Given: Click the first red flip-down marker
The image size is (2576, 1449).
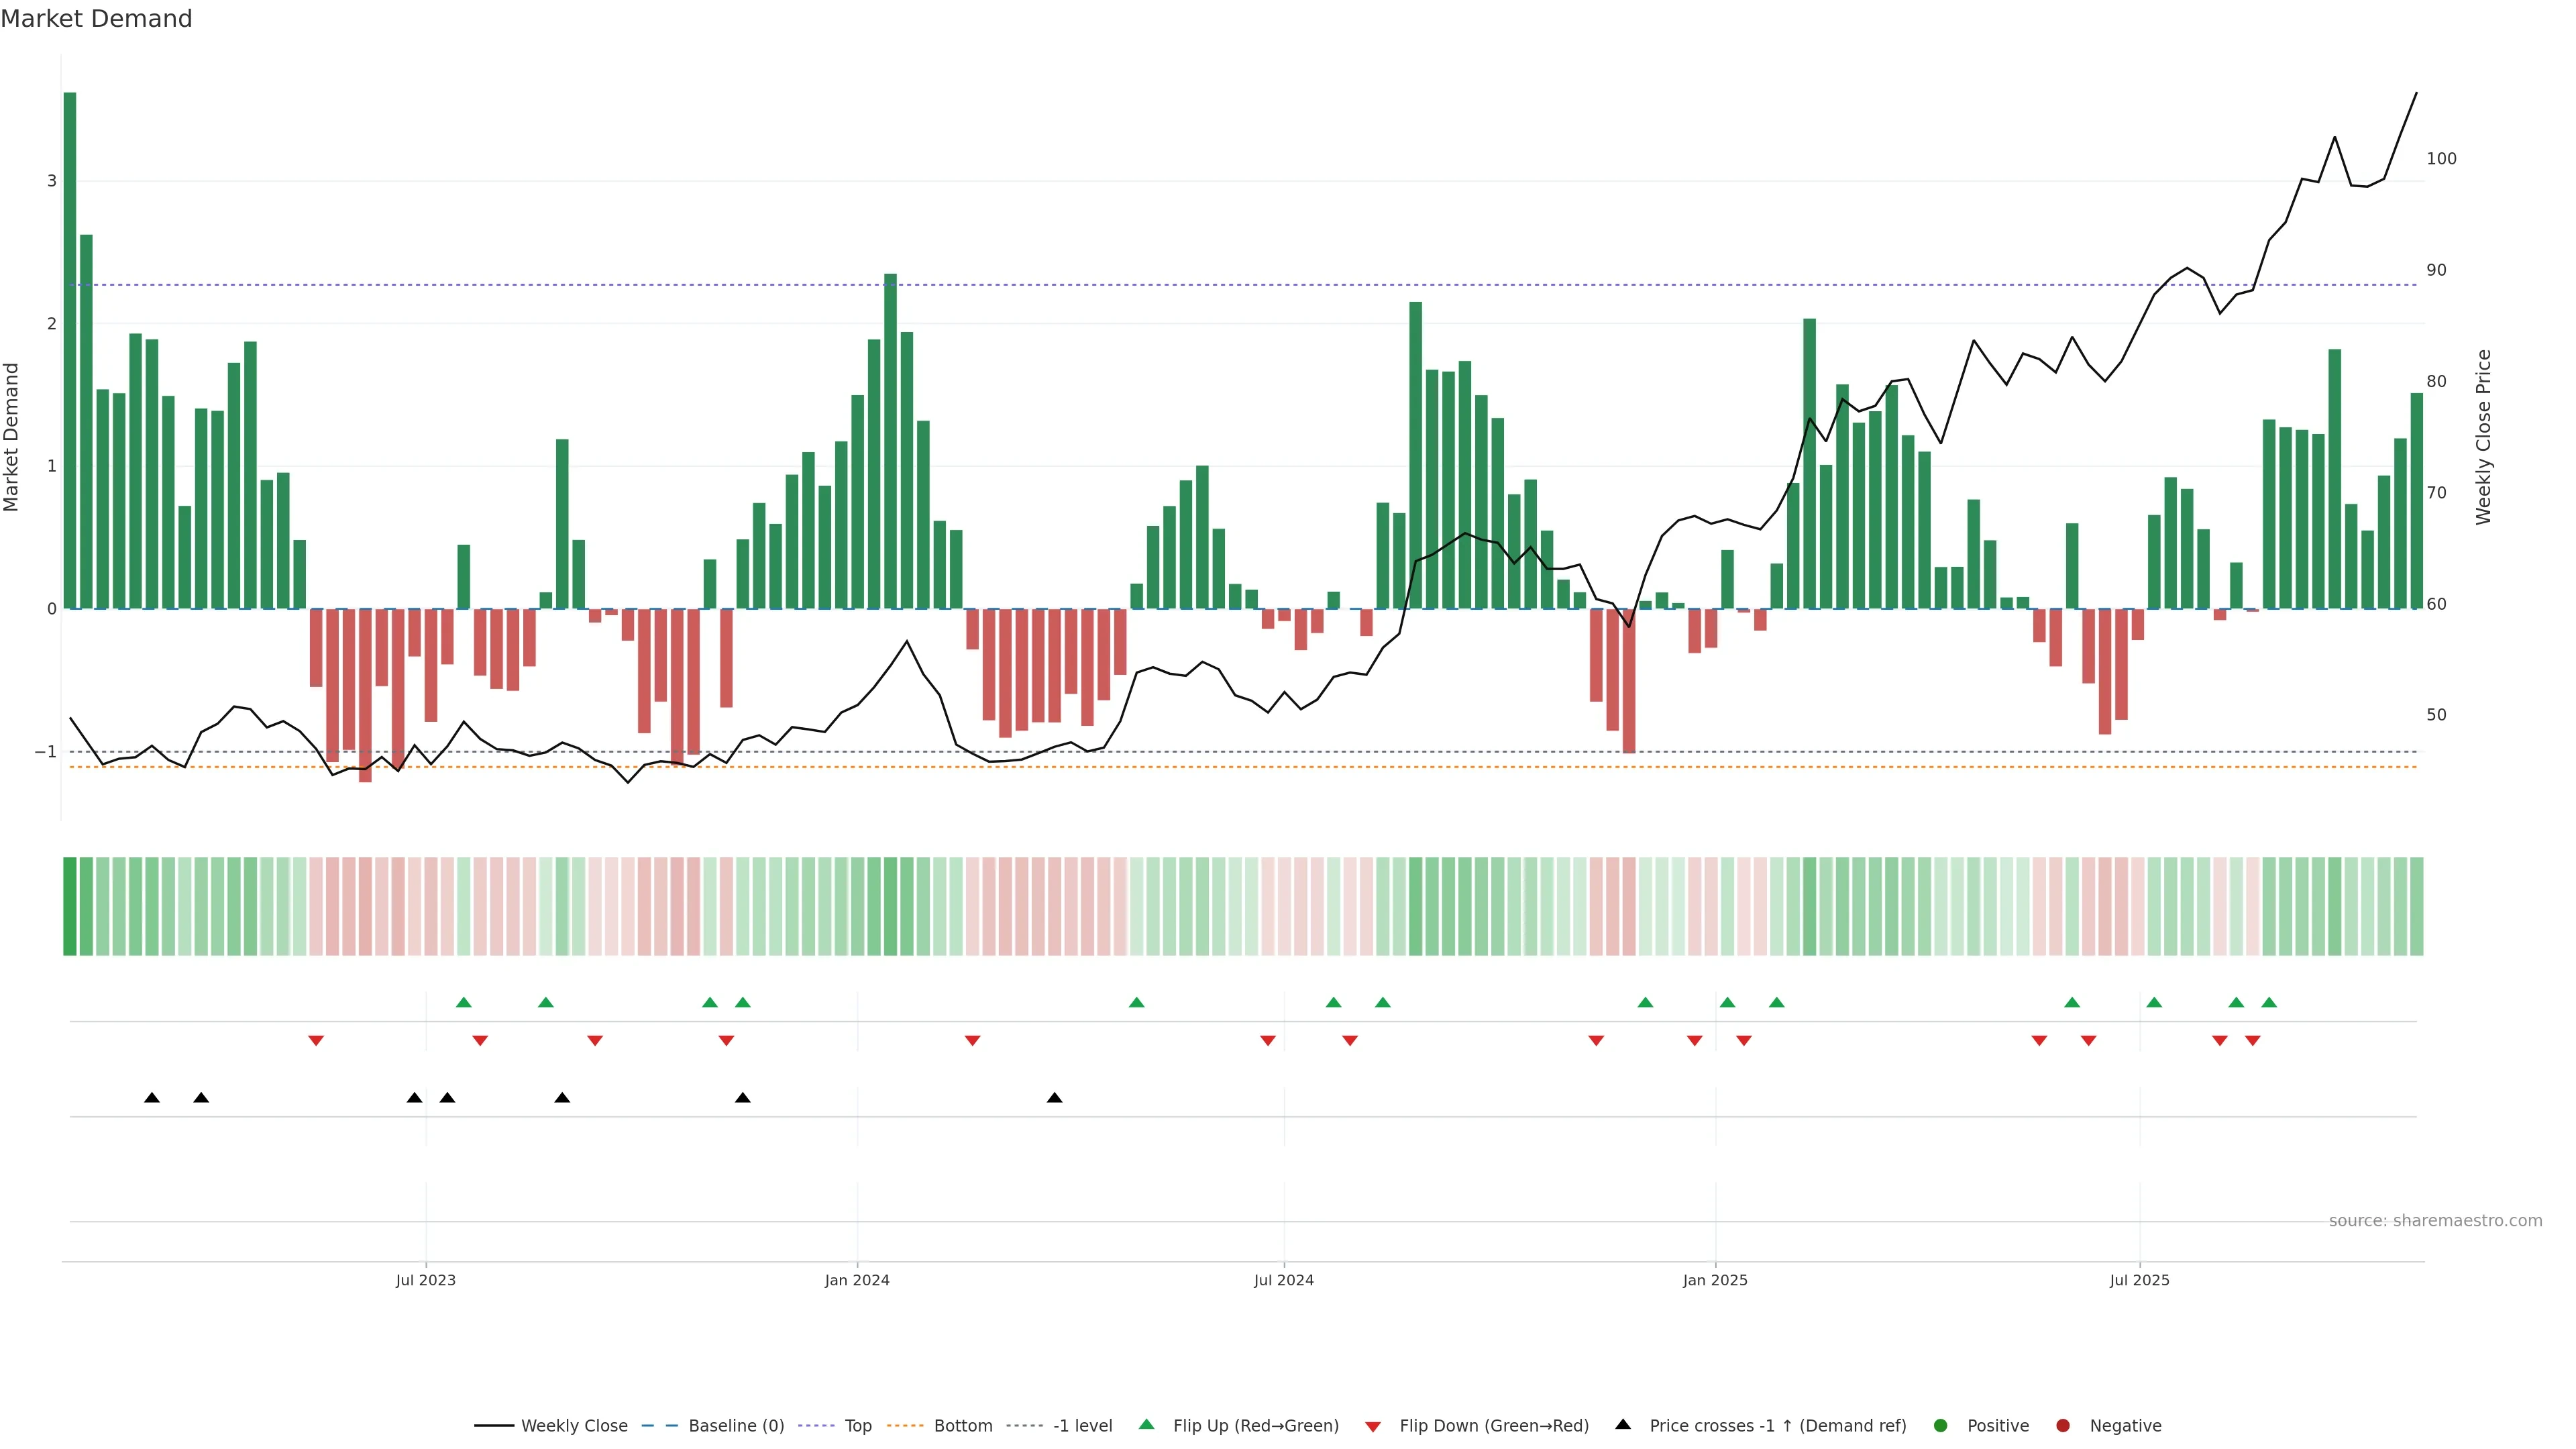Looking at the screenshot, I should [x=316, y=1041].
